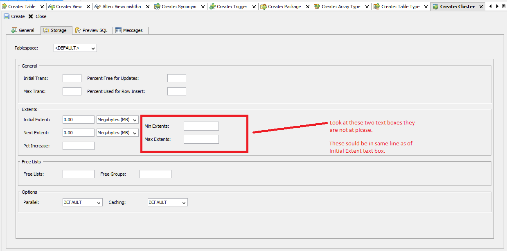Open the Next Extent unit dropdown
This screenshot has height=251, width=507.
click(117, 133)
